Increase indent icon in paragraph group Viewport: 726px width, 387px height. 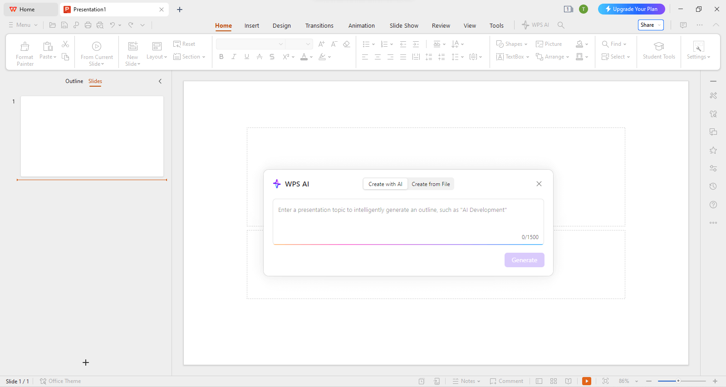click(x=416, y=44)
